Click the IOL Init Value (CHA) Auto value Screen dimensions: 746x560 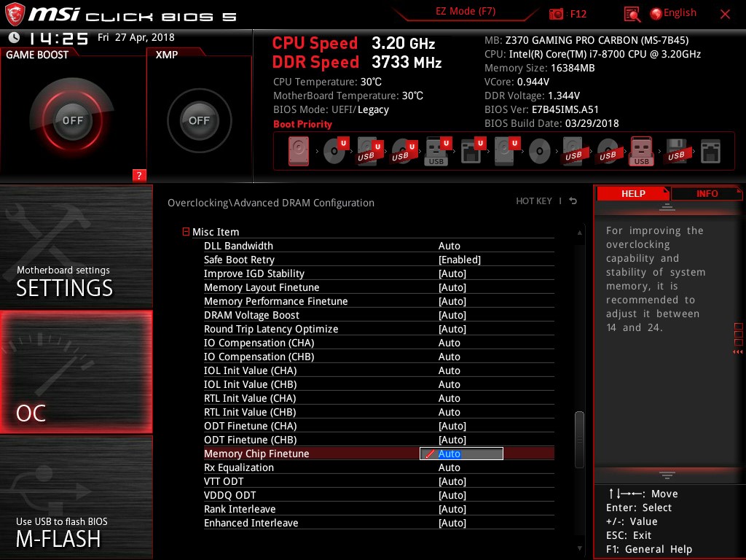(x=449, y=370)
